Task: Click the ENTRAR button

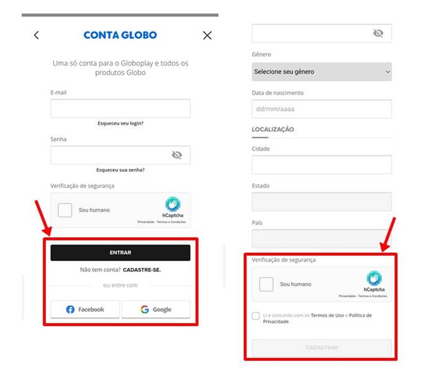Action: pos(120,252)
